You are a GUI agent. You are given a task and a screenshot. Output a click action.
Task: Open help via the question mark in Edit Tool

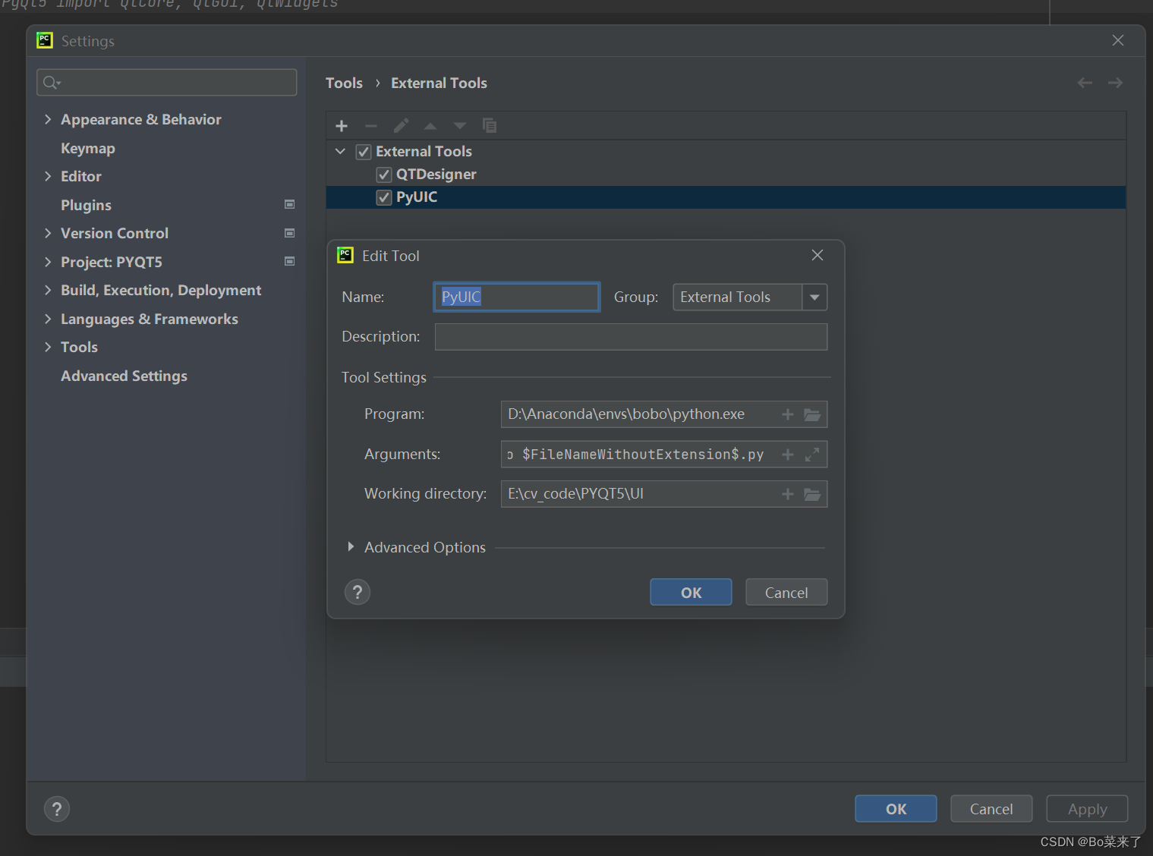tap(357, 592)
